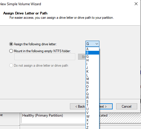Select drive letter Q in list
Image resolution: width=141 pixels, height=129 pixels.
click(92, 94)
